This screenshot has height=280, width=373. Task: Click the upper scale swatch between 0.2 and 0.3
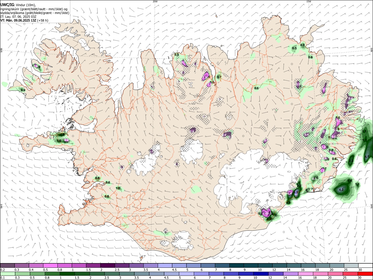[x=7, y=265]
